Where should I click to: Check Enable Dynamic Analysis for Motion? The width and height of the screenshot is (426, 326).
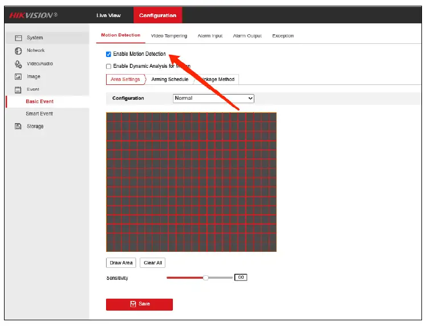point(108,66)
